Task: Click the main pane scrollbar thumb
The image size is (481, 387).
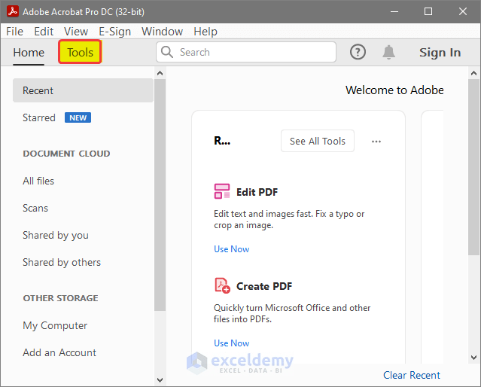Action: [x=473, y=167]
